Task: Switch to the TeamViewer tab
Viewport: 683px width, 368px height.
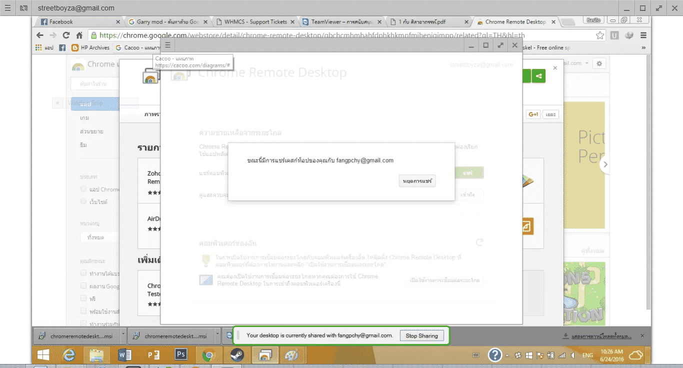Action: tap(342, 22)
